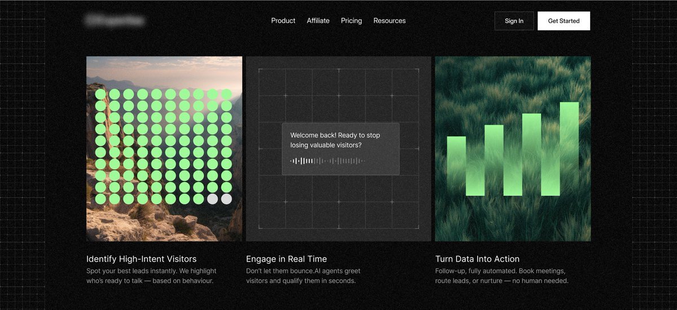Click the audio waveform in the welcome bubble
This screenshot has width=677, height=310.
[x=327, y=161]
